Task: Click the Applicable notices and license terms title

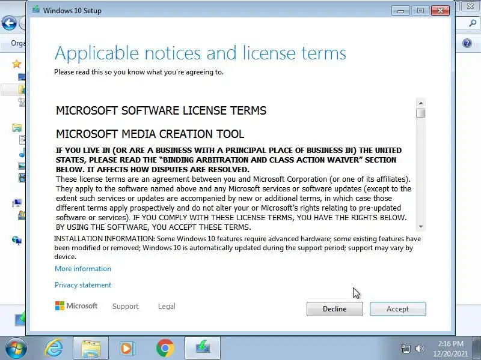Action: [200, 53]
